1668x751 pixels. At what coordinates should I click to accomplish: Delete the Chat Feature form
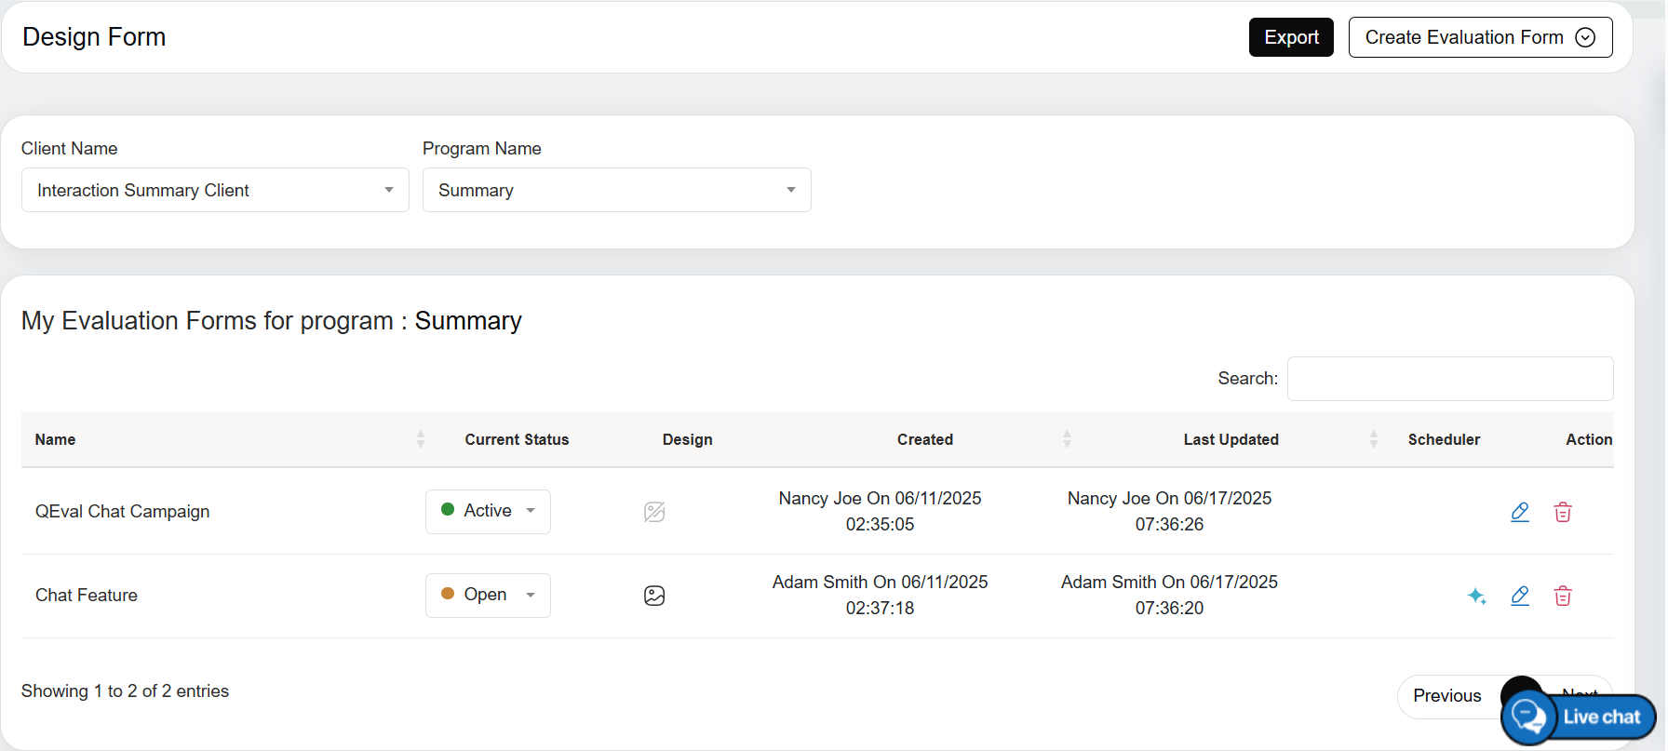[1563, 596]
